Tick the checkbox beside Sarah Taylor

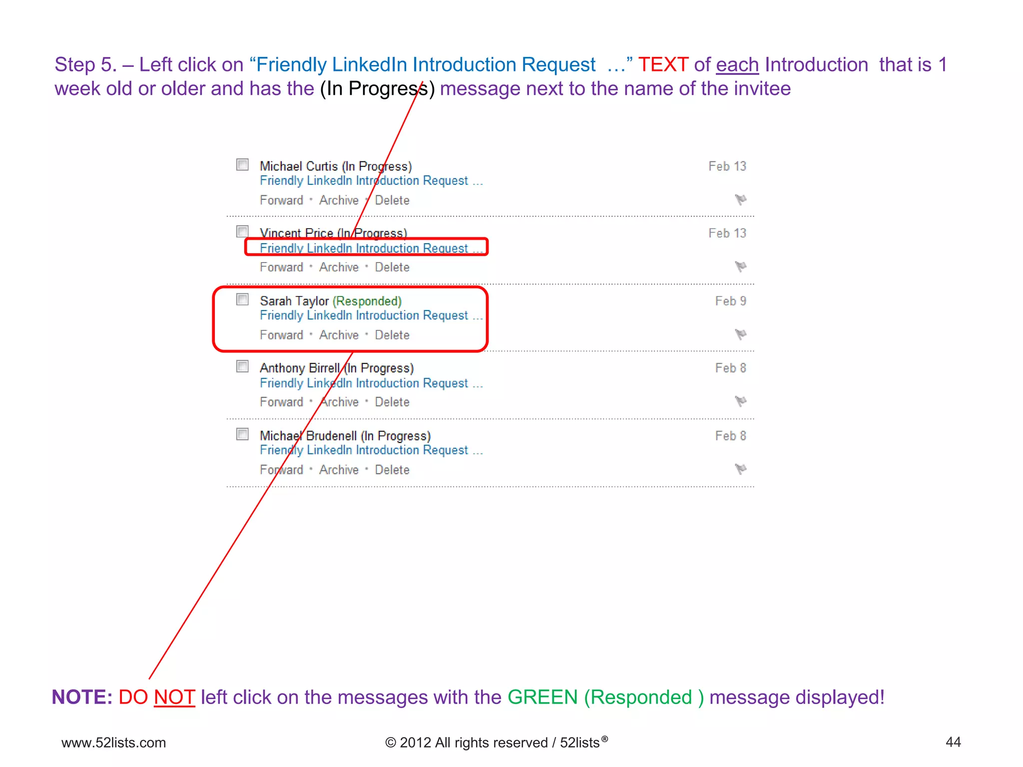click(242, 299)
